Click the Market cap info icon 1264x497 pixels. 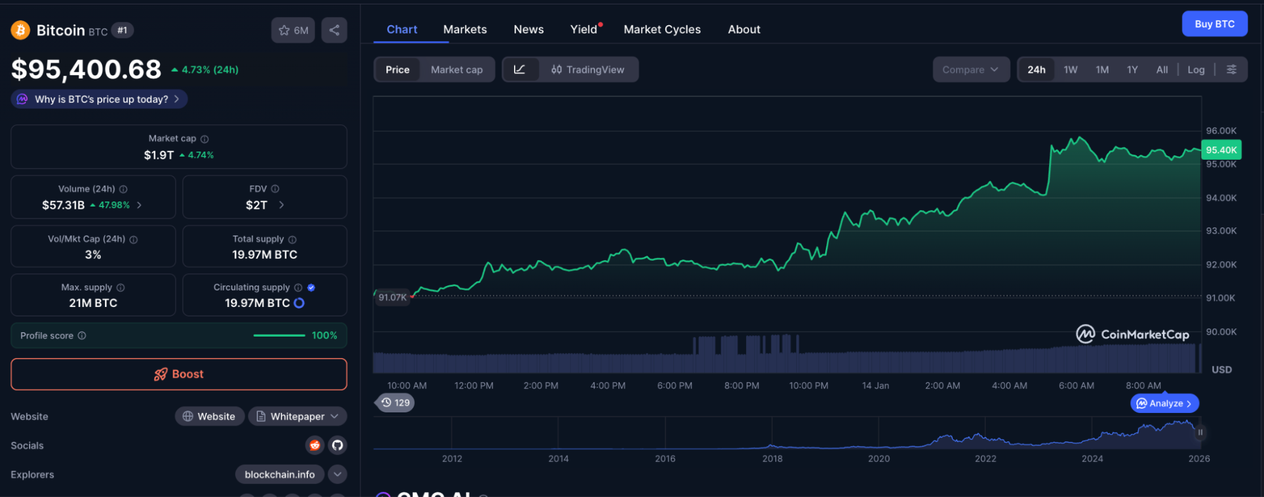click(x=204, y=139)
